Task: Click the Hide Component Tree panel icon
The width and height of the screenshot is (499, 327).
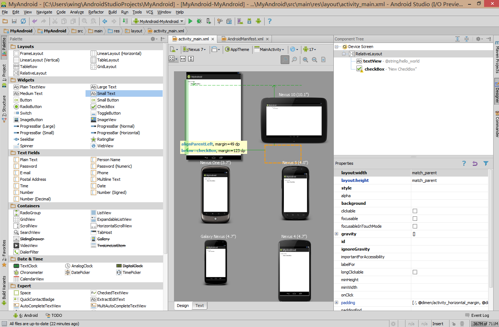Action: pyautogui.click(x=489, y=39)
